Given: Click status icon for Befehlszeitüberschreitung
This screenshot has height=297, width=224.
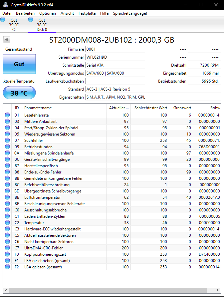Looking at the screenshot, I should coord(7,184).
